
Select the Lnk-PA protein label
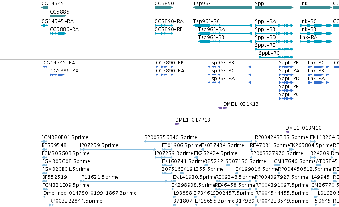coord(317,79)
